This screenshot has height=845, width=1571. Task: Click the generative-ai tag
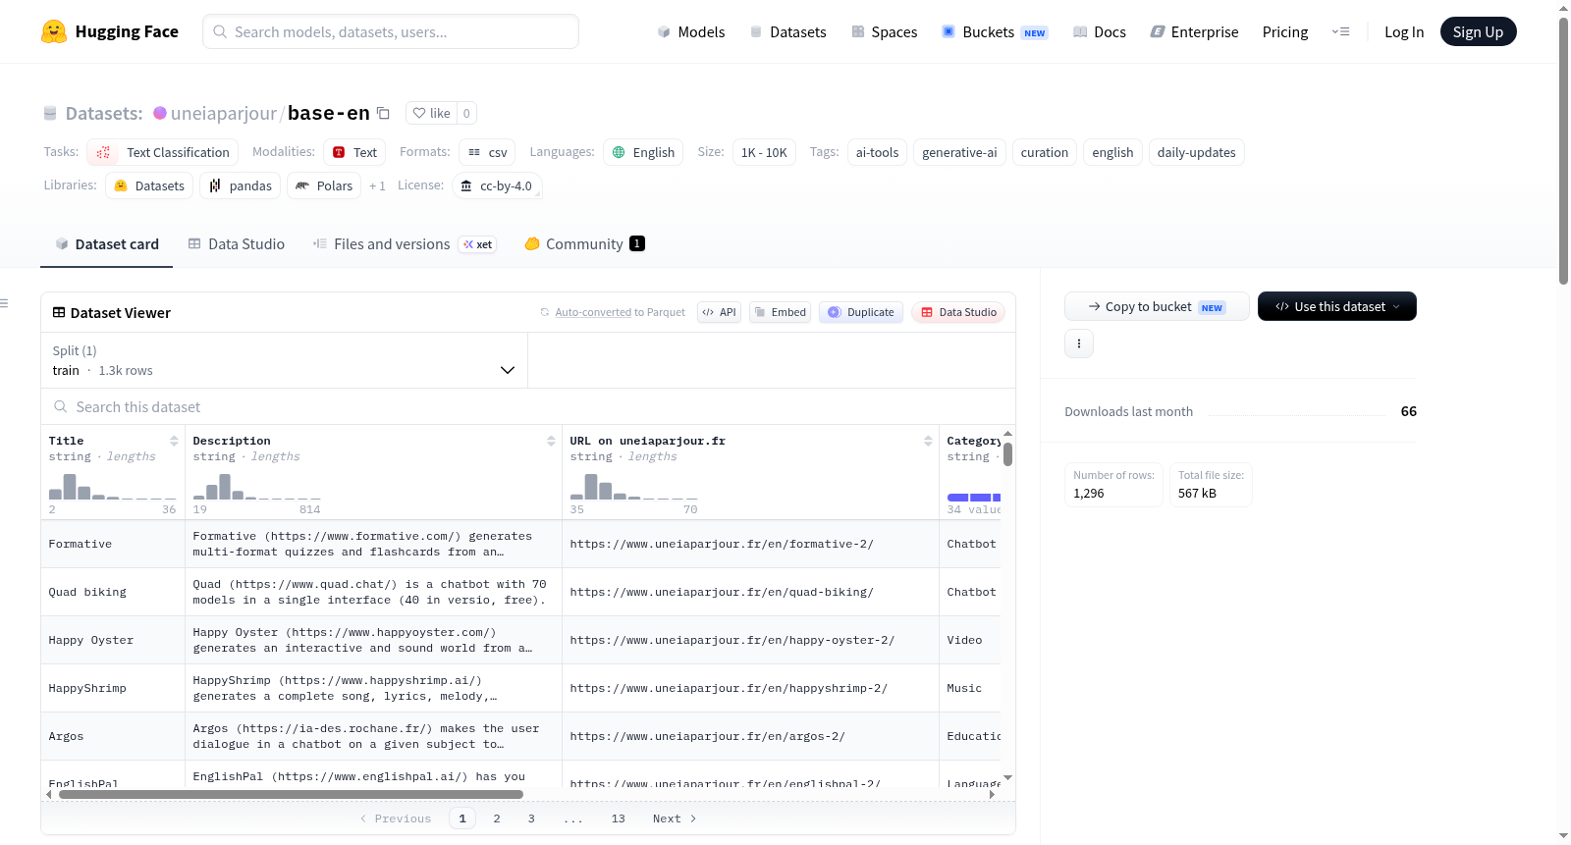tap(959, 152)
